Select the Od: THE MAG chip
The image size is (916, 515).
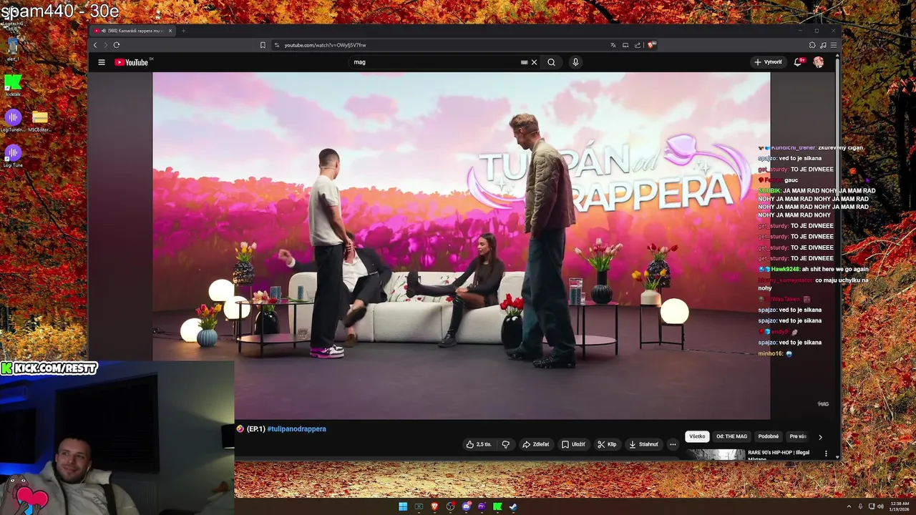pyautogui.click(x=731, y=436)
